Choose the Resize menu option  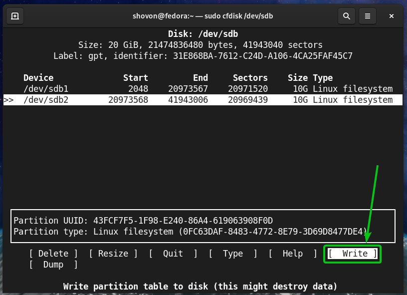(x=113, y=254)
